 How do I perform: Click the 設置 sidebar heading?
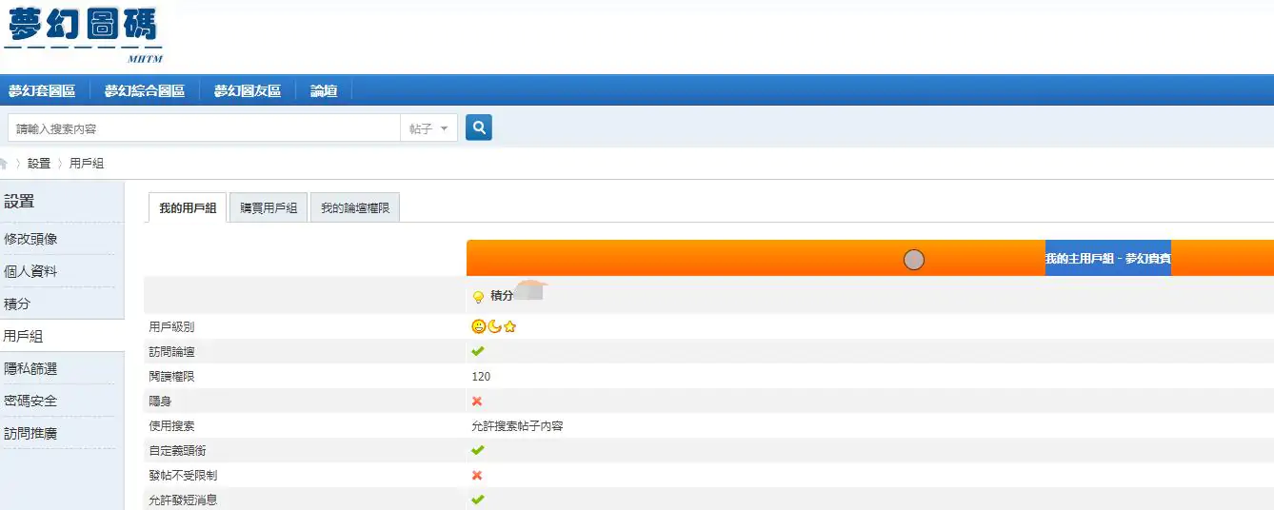[19, 202]
